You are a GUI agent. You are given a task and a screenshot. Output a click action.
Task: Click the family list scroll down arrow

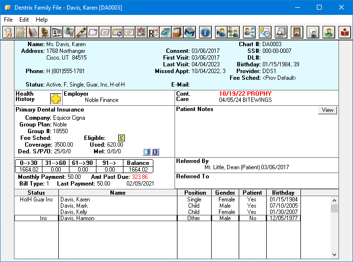[334, 254]
